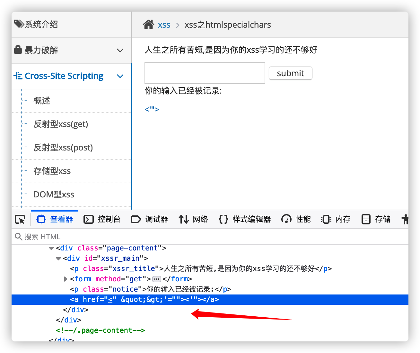Screen dimensions: 420x353
Task: Click the search magnifier icon in HTML search
Action: (18, 237)
